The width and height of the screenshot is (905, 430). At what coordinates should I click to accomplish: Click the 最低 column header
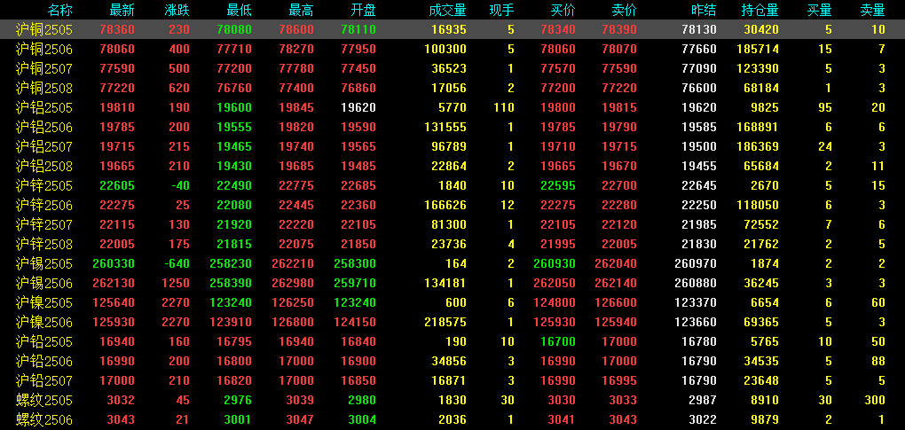pyautogui.click(x=239, y=10)
